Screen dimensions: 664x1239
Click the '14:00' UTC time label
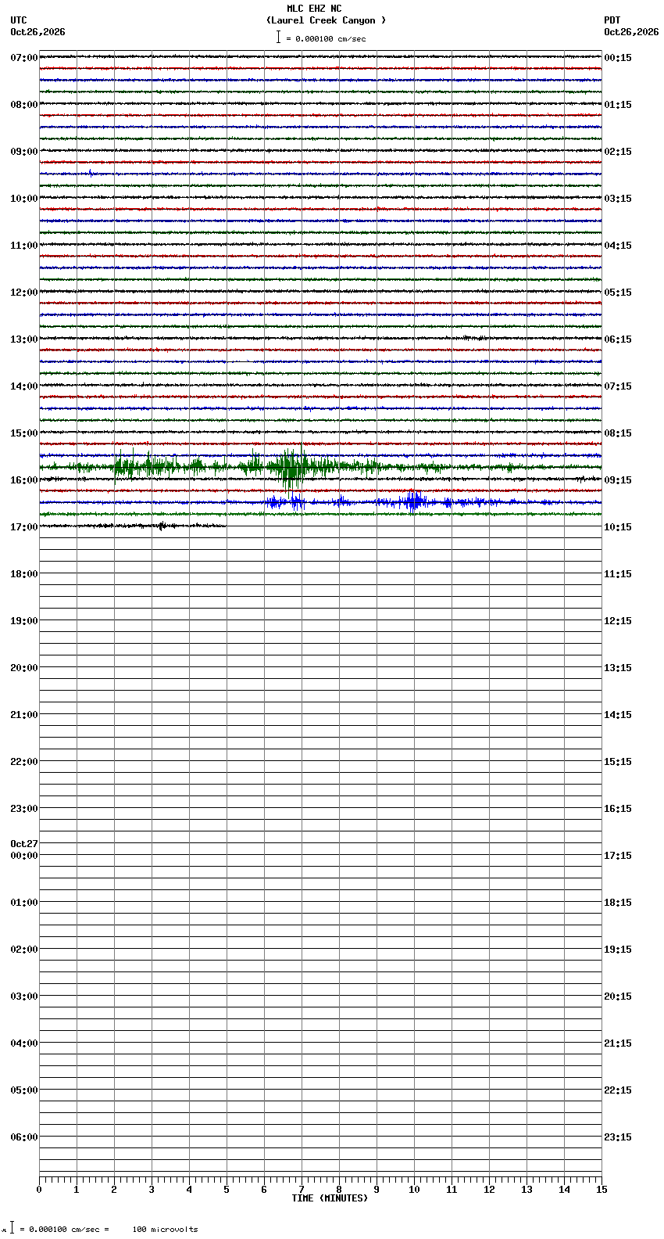tap(24, 386)
